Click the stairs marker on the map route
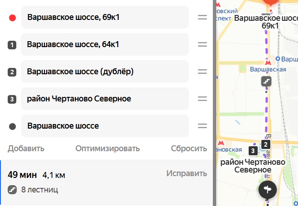This screenshot has height=206, width=298. (x=266, y=81)
